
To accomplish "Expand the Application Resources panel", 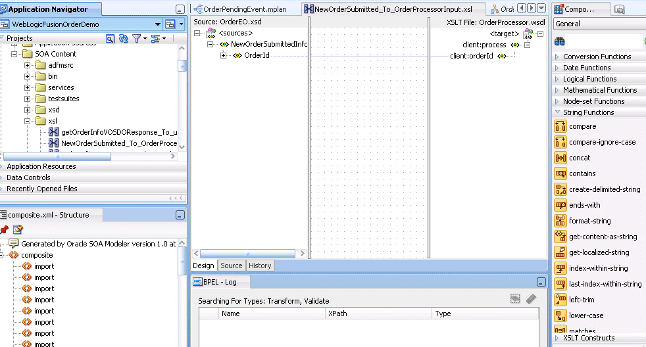I will point(41,166).
